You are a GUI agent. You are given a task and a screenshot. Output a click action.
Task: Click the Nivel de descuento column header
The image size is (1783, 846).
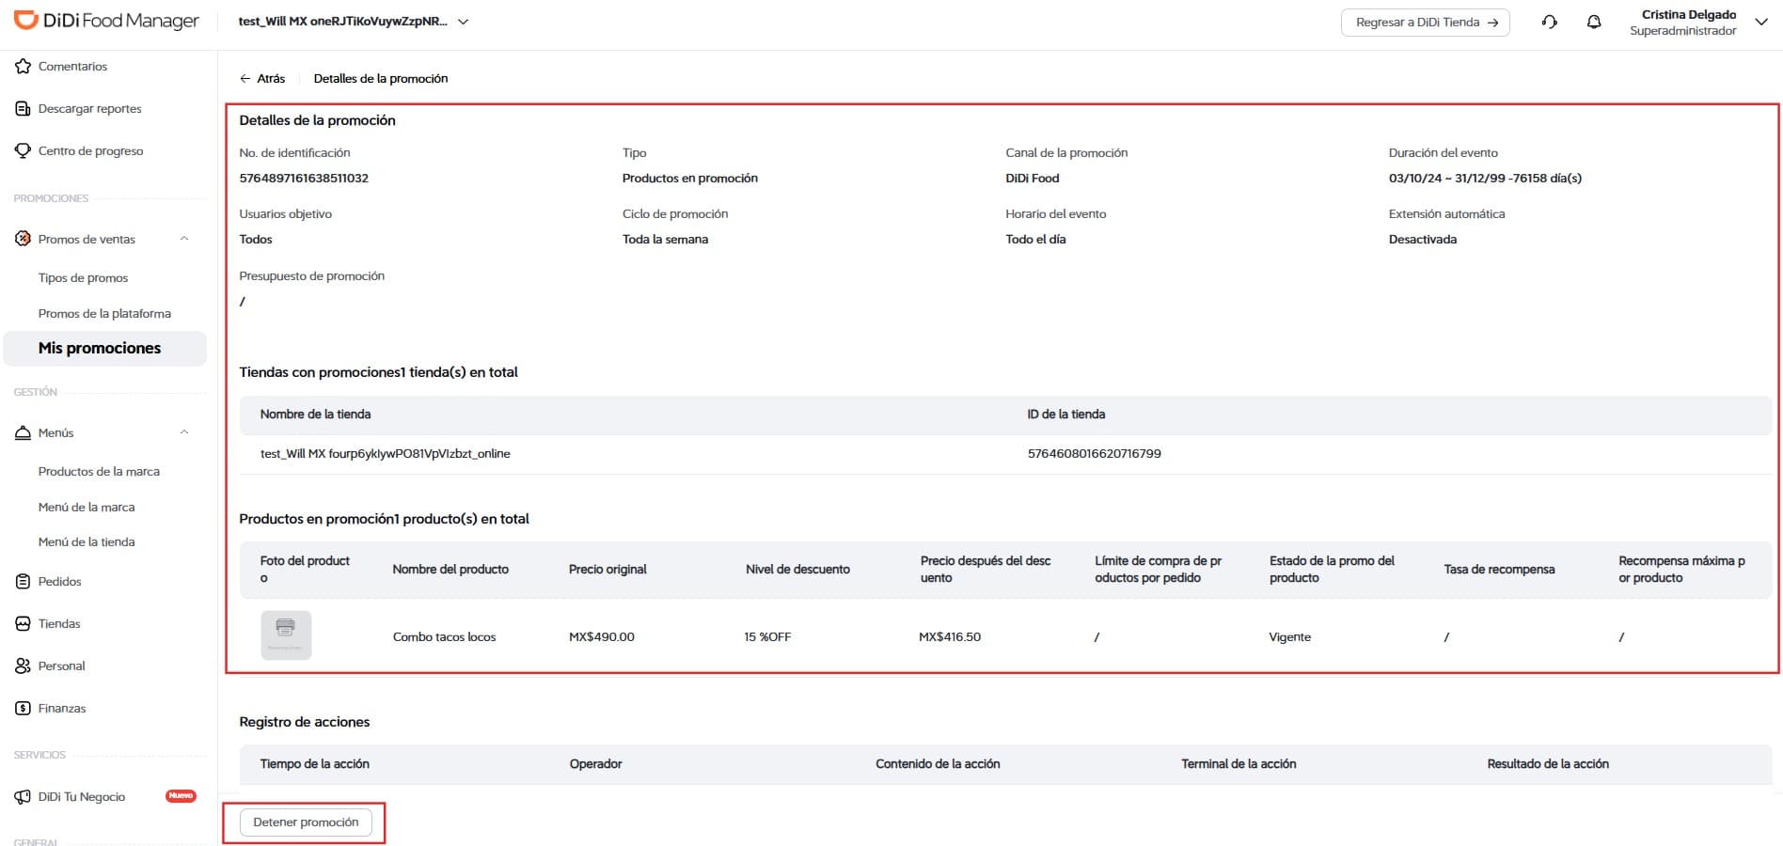point(797,569)
